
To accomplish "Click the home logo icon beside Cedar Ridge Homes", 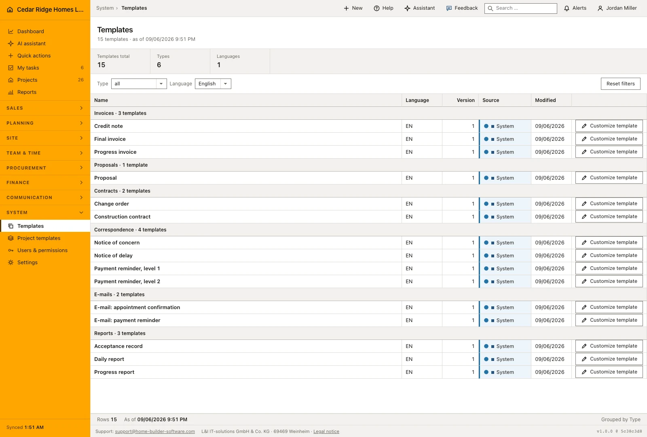I will (x=10, y=10).
